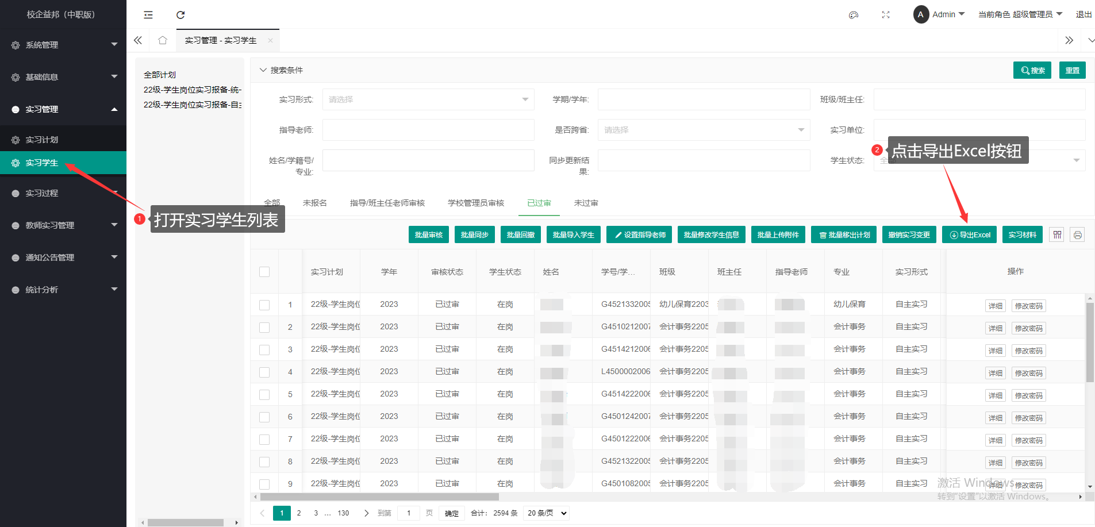Switch to the 未过审 tab

pos(586,203)
